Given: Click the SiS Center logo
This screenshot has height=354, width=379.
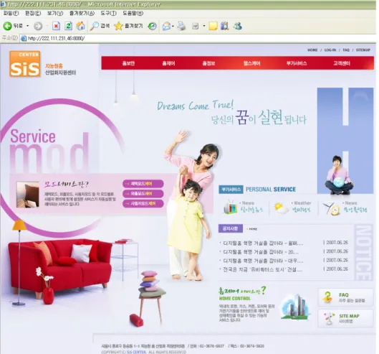Looking at the screenshot, I should pyautogui.click(x=25, y=64).
